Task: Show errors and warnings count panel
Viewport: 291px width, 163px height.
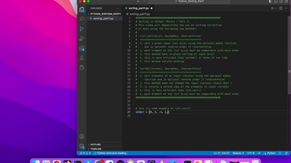Action: [85, 153]
